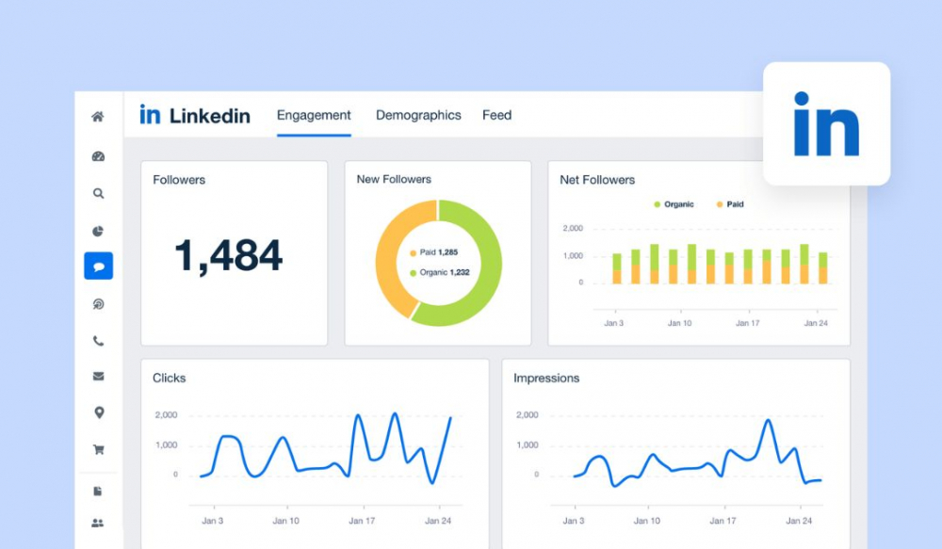The image size is (942, 549).
Task: Click the large LinkedIn logo card
Action: 827,123
